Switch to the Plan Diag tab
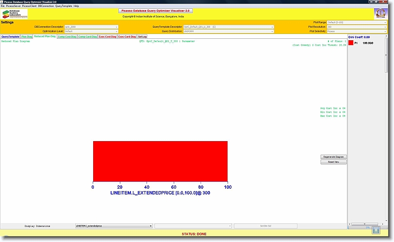 click(x=27, y=36)
